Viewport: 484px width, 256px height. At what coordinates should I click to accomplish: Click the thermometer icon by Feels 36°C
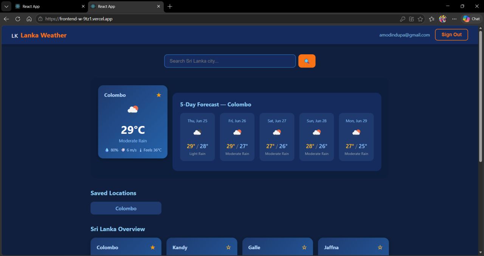tap(141, 150)
